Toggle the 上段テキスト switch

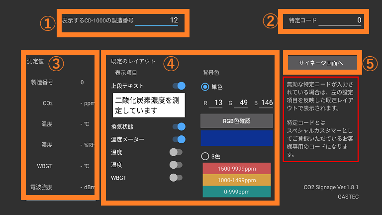179,86
